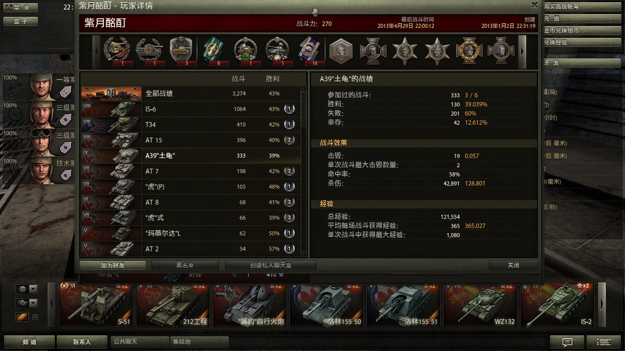Viewport: 625px width, 351px height.
Task: Show next medals with the right arrow
Action: (522, 52)
